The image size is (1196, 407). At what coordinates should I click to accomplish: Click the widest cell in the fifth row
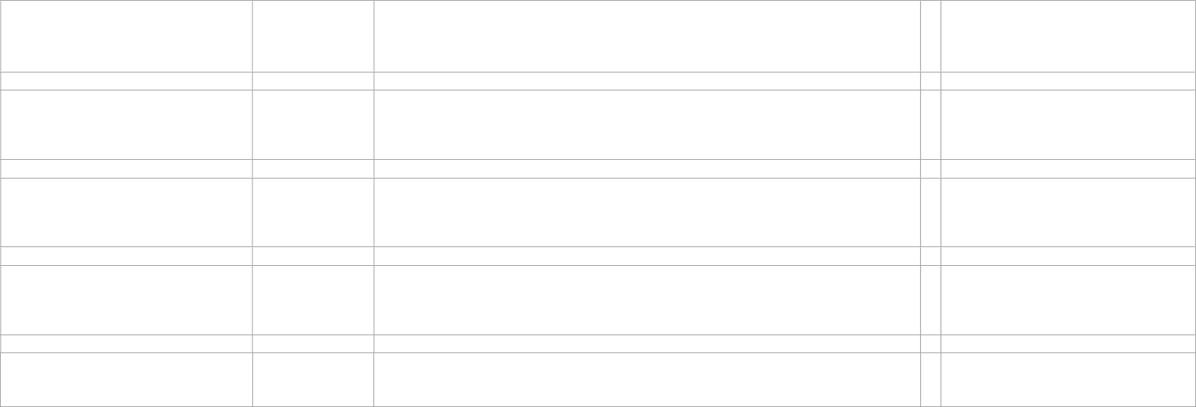click(x=646, y=212)
